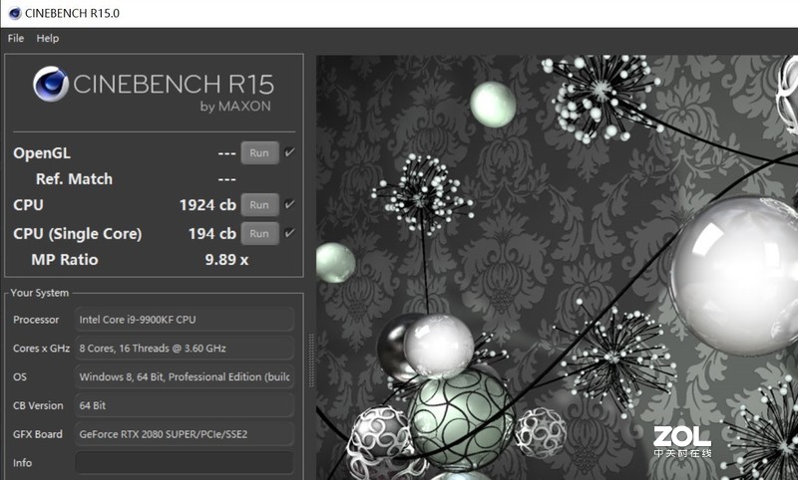798x480 pixels.
Task: Click the MP Ratio label
Action: pyautogui.click(x=65, y=260)
